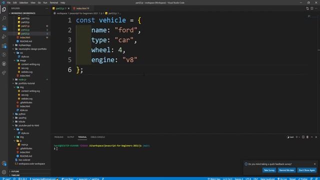Click Prettier status bar item

303,179
